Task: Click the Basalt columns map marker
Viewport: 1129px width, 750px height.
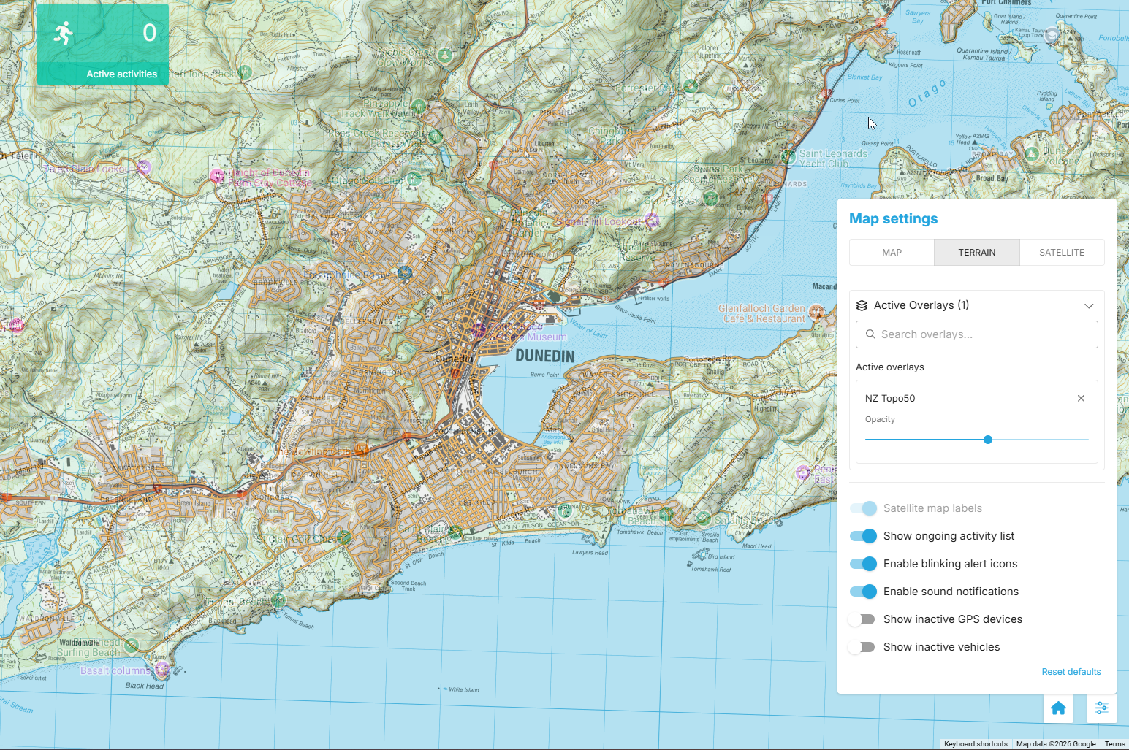Action: 161,668
